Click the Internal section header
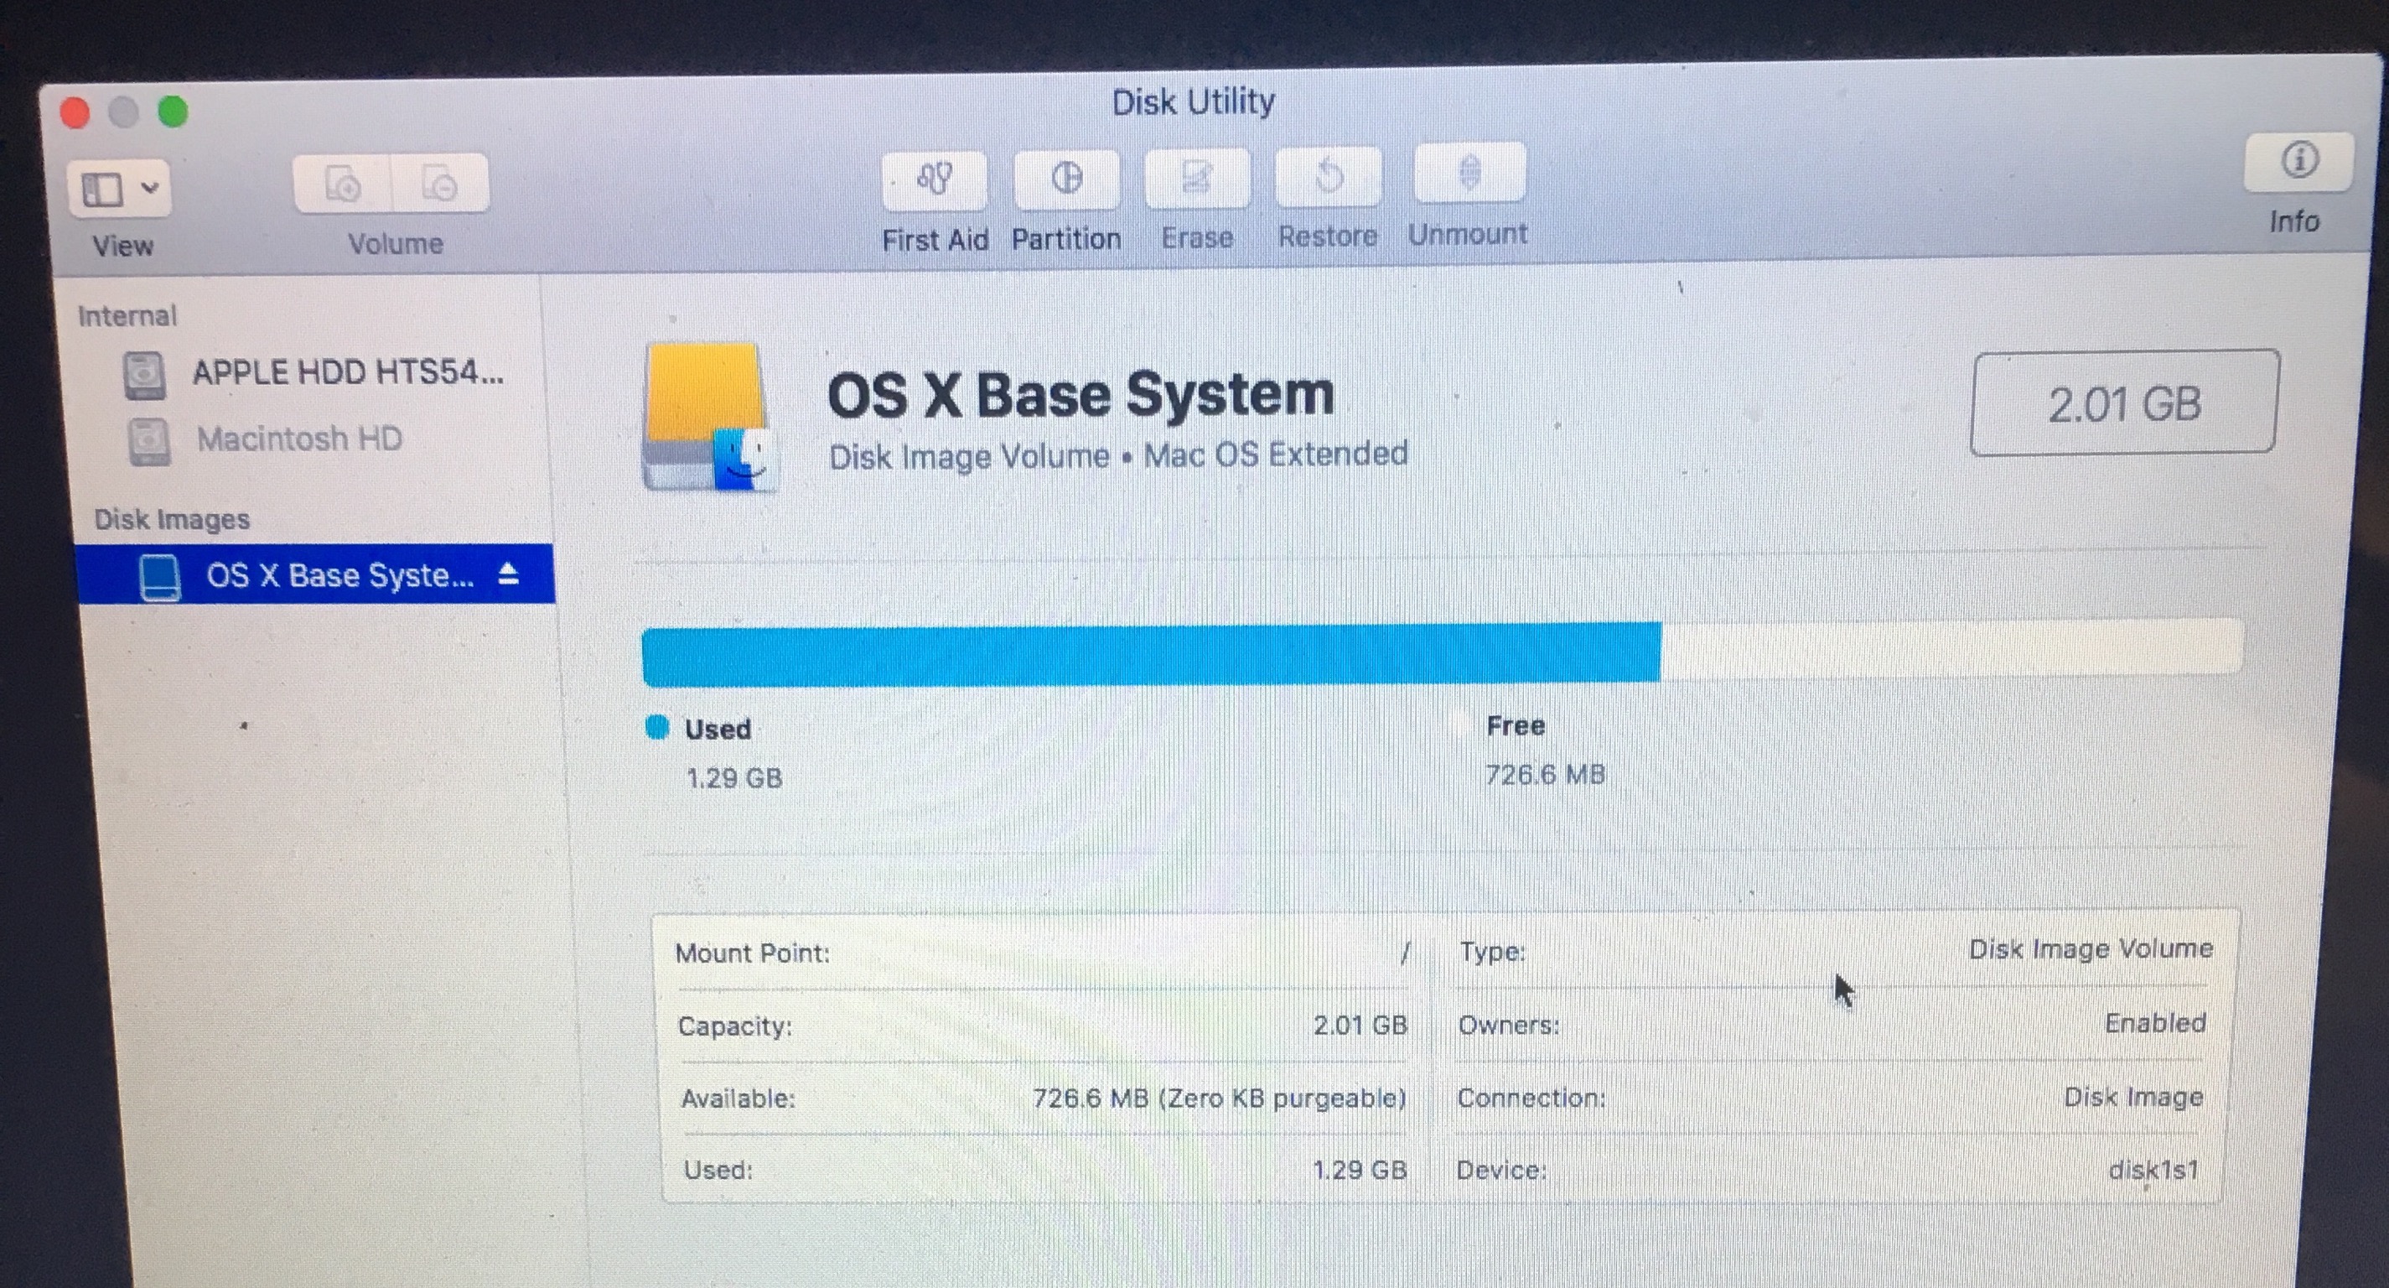Screen dimensions: 2389x1288 pyautogui.click(x=127, y=316)
